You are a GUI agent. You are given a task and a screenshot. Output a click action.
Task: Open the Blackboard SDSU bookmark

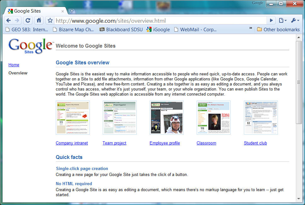[121, 30]
